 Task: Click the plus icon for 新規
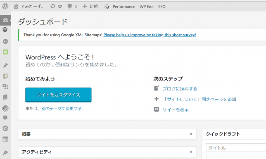(85, 7)
